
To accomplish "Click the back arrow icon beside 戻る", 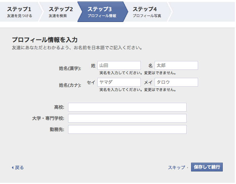I will pyautogui.click(x=13, y=167).
